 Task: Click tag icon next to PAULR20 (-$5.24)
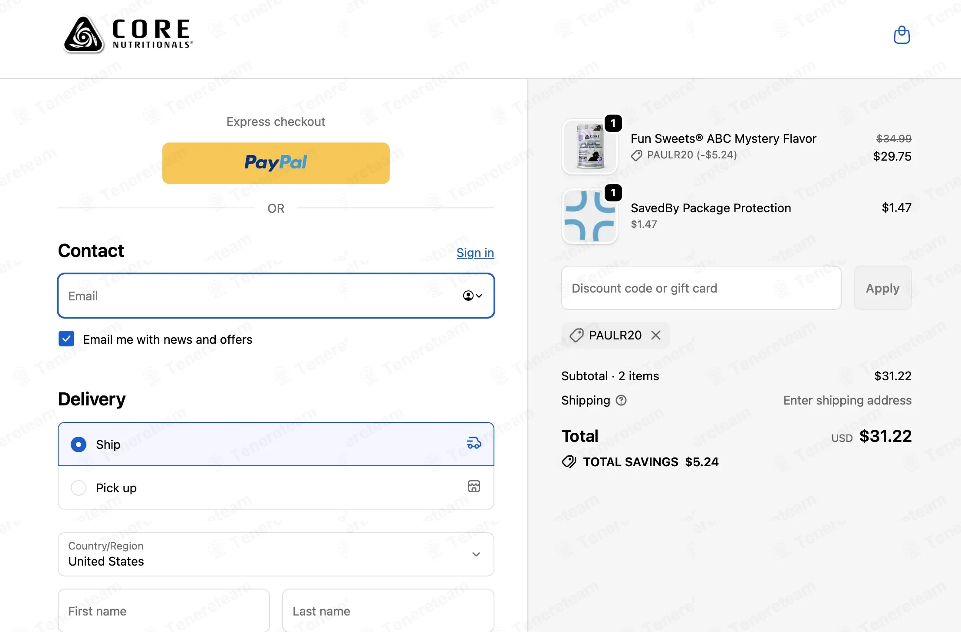coord(636,155)
